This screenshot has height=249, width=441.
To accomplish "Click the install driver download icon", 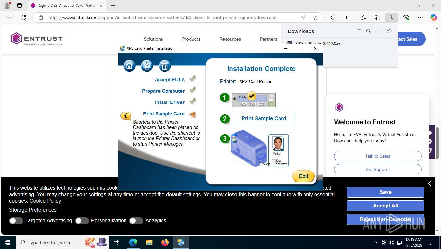I will point(147,66).
